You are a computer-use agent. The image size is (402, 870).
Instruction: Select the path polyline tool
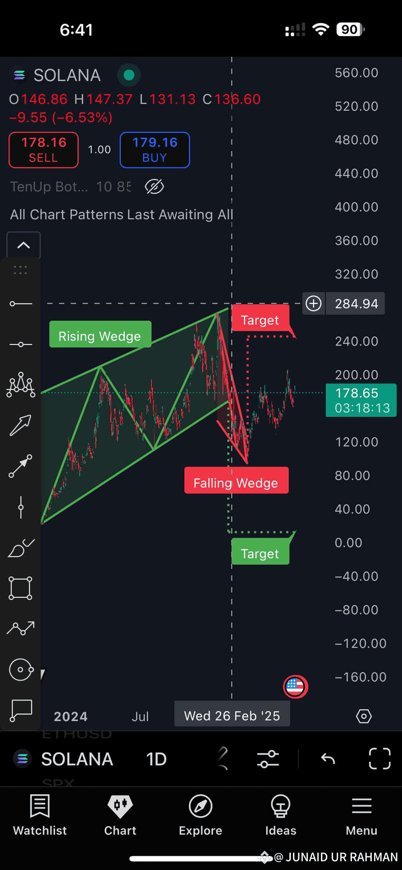[21, 629]
